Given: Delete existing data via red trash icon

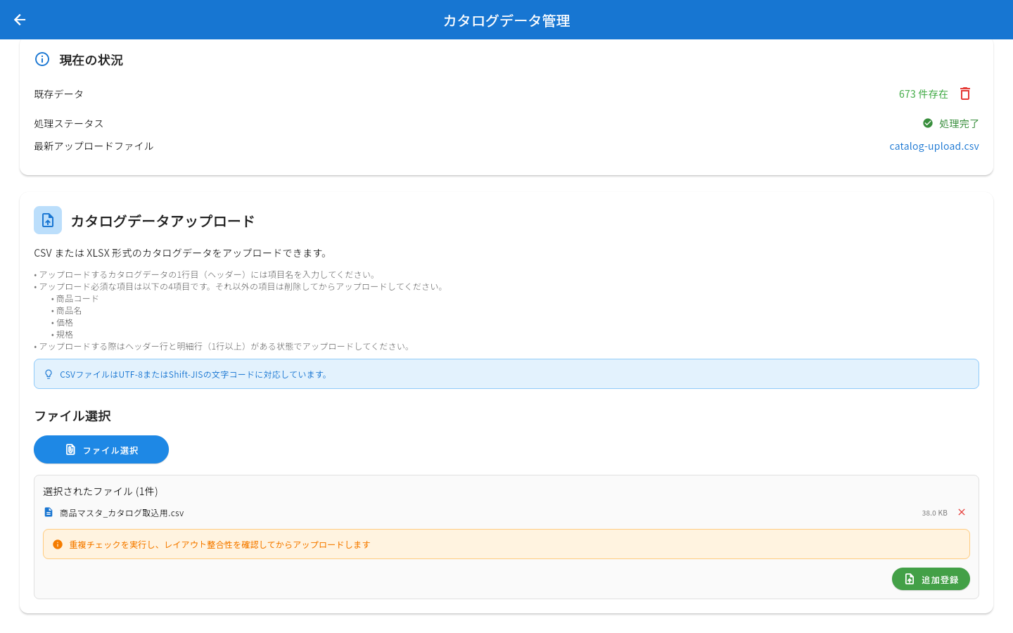Looking at the screenshot, I should [x=965, y=94].
